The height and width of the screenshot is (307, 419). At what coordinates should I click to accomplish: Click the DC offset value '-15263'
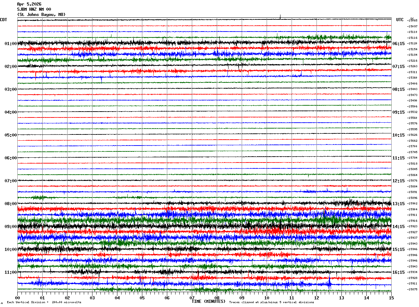tap(412, 67)
